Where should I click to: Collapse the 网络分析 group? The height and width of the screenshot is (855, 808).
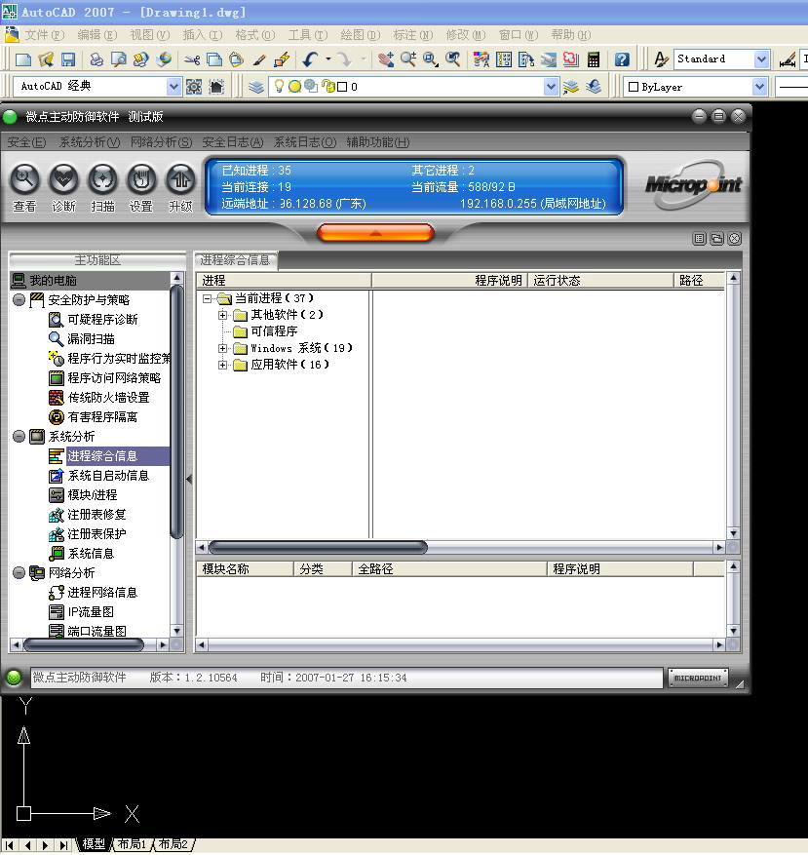19,572
